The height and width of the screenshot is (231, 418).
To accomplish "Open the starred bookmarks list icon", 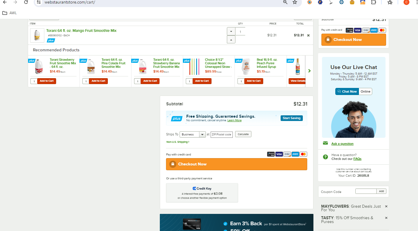I will pyautogui.click(x=390, y=2).
